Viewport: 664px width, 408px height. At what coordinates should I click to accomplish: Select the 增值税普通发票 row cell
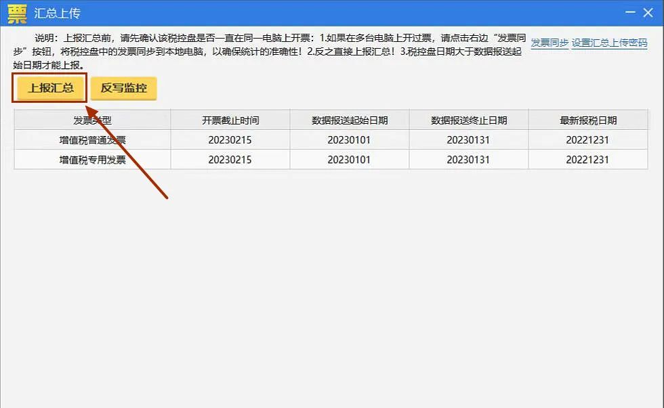coord(92,140)
